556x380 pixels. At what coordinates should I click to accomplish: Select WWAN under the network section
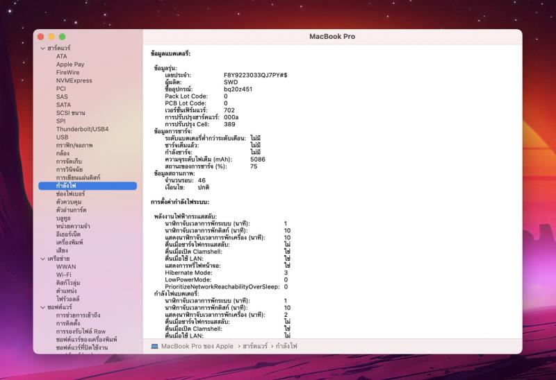(67, 266)
